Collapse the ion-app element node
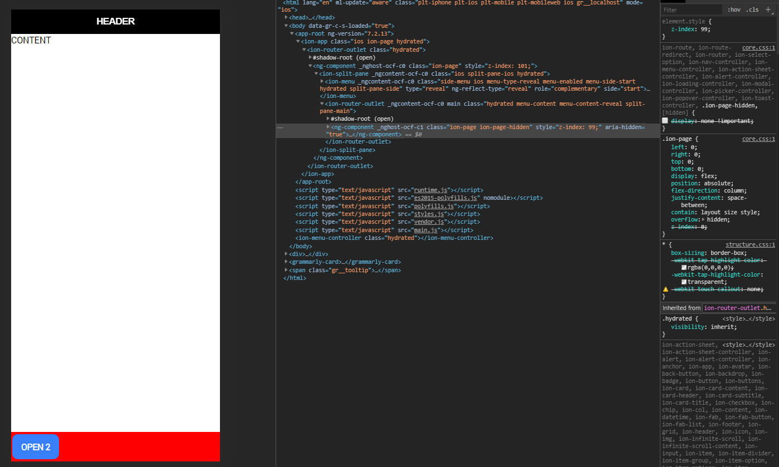Screen dimensions: 779x467 (x=298, y=42)
